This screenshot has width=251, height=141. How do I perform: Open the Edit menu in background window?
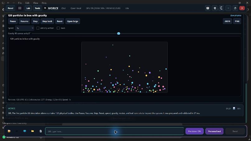tap(27, 3)
